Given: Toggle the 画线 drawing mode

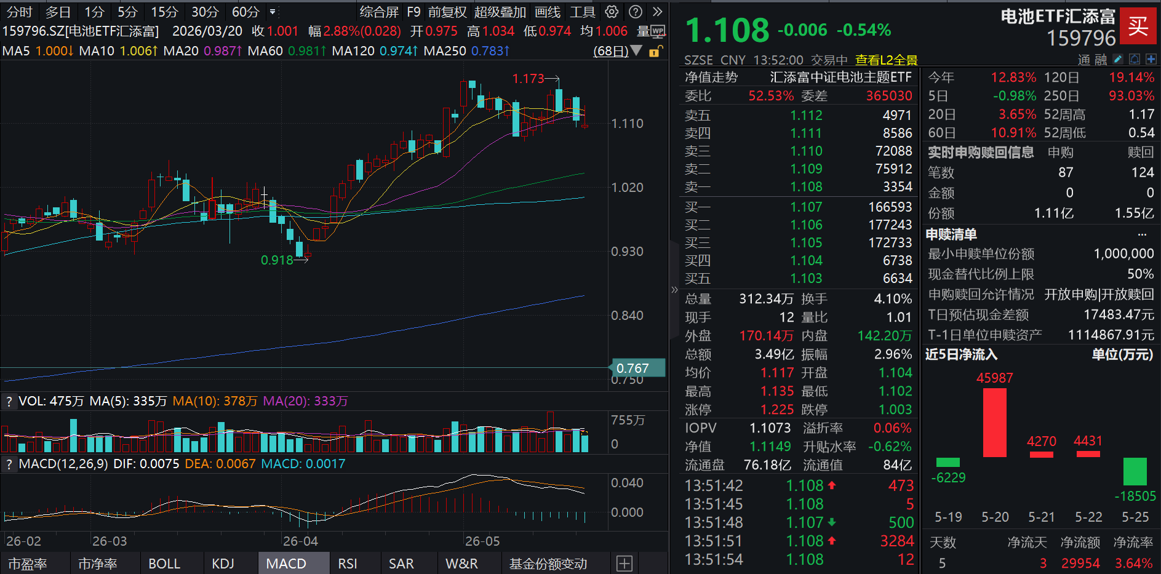Looking at the screenshot, I should pos(548,12).
